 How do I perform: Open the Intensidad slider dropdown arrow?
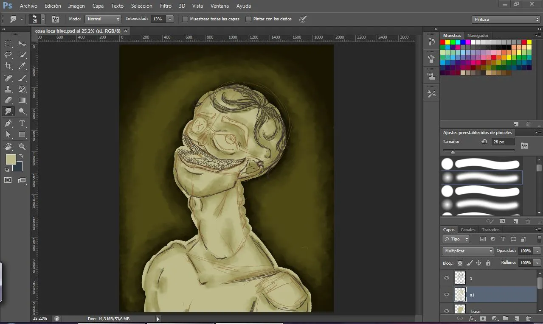(x=170, y=19)
